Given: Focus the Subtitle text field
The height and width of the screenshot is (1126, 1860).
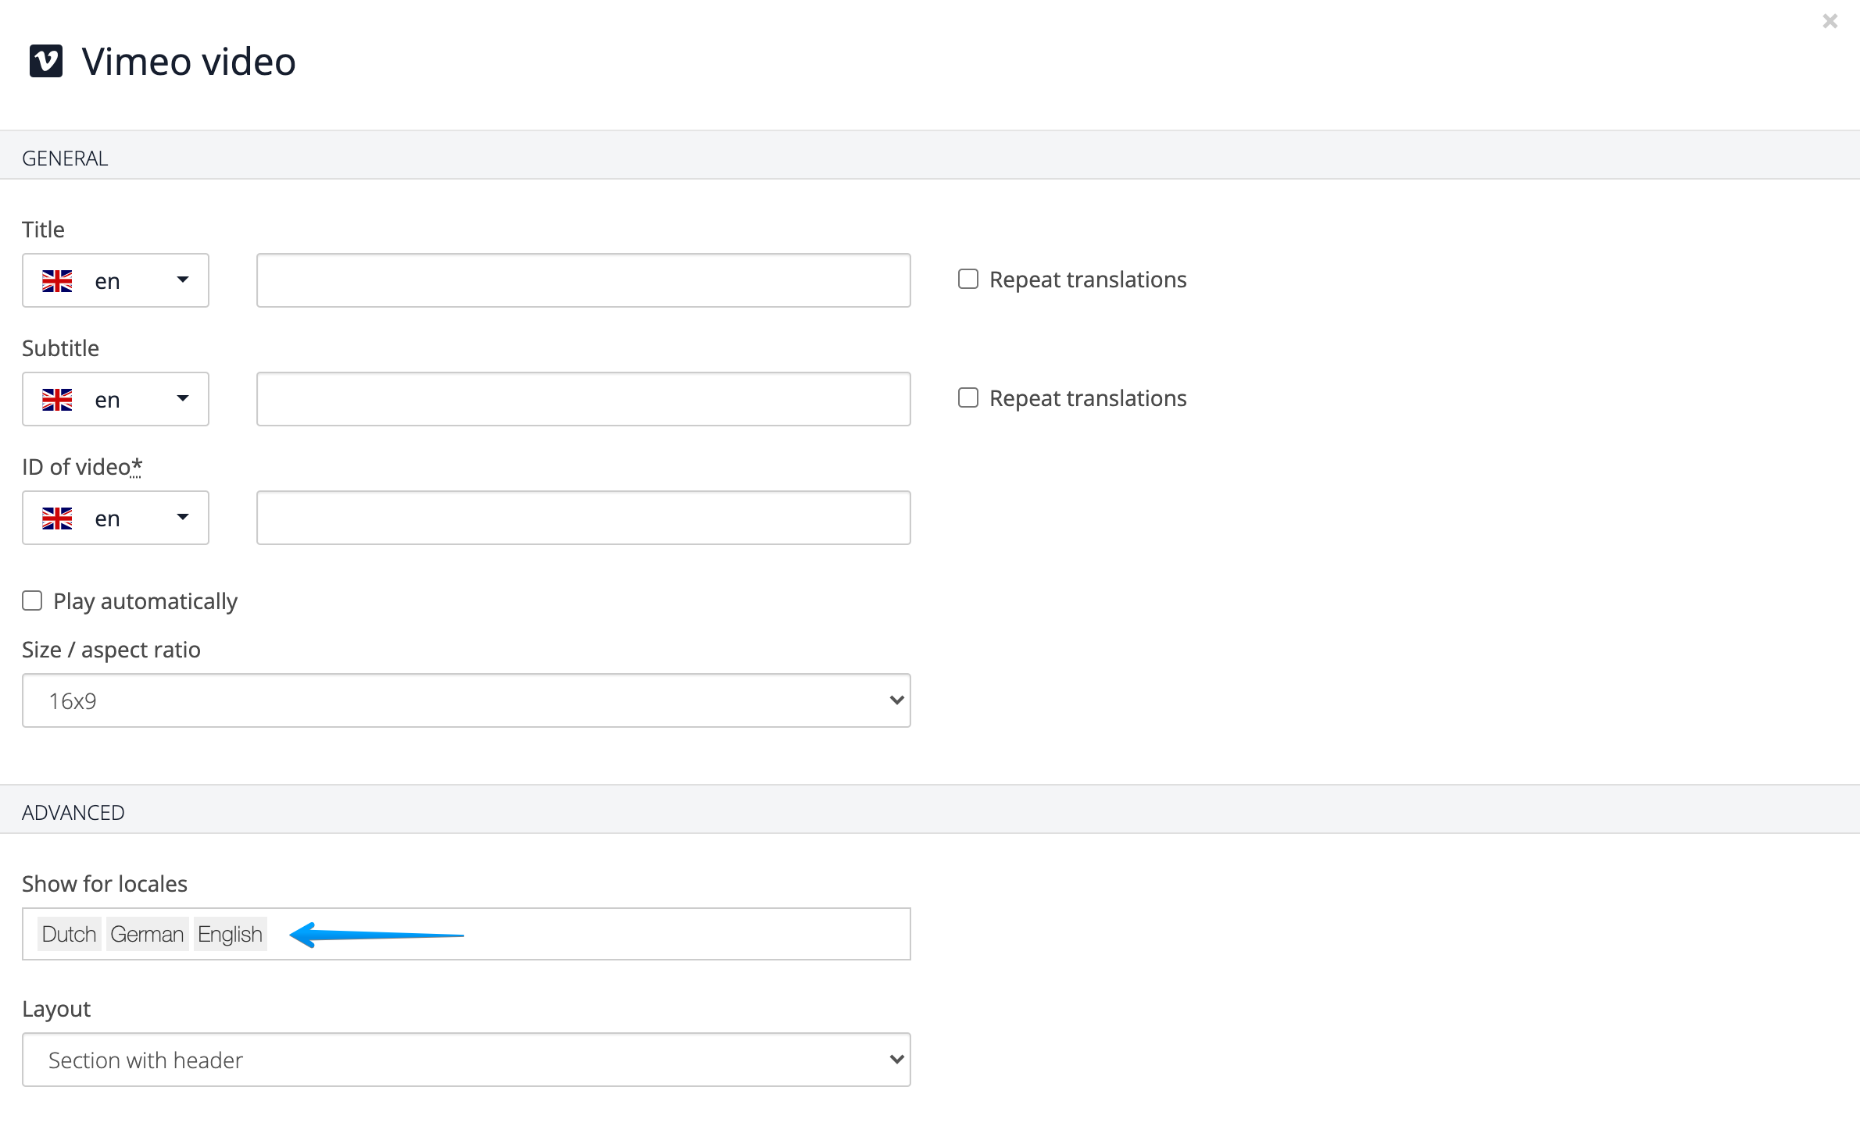Looking at the screenshot, I should (x=583, y=399).
